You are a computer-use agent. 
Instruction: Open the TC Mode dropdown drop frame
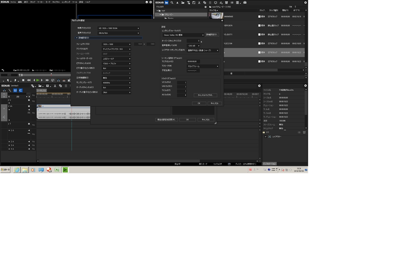pos(203,66)
